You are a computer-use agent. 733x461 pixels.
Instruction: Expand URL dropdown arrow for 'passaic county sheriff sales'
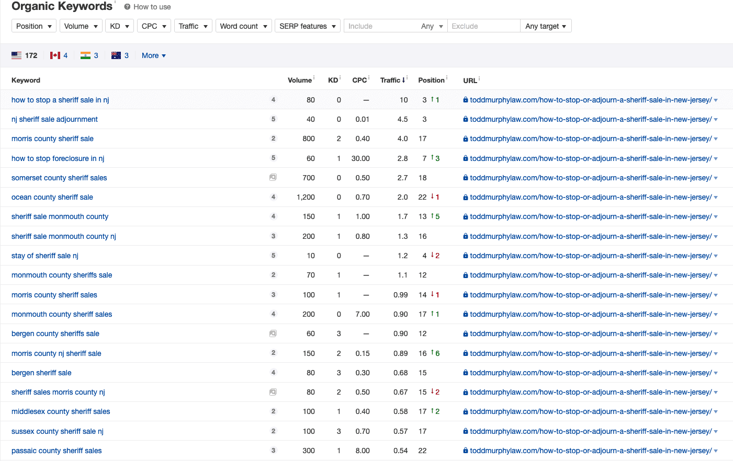click(716, 451)
